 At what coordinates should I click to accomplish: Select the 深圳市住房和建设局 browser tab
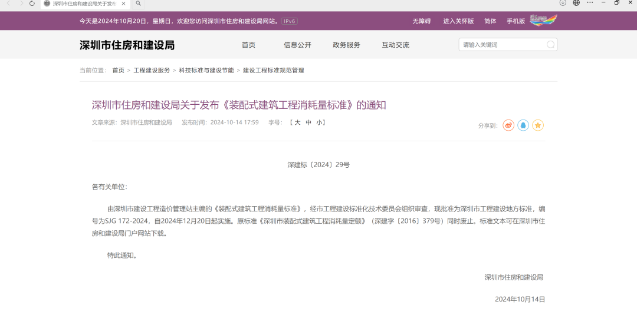pyautogui.click(x=84, y=4)
